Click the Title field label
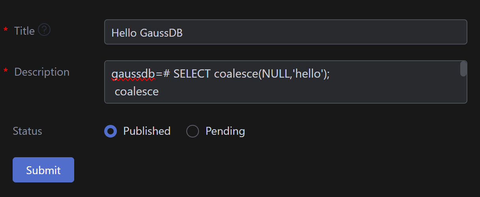 (x=24, y=31)
